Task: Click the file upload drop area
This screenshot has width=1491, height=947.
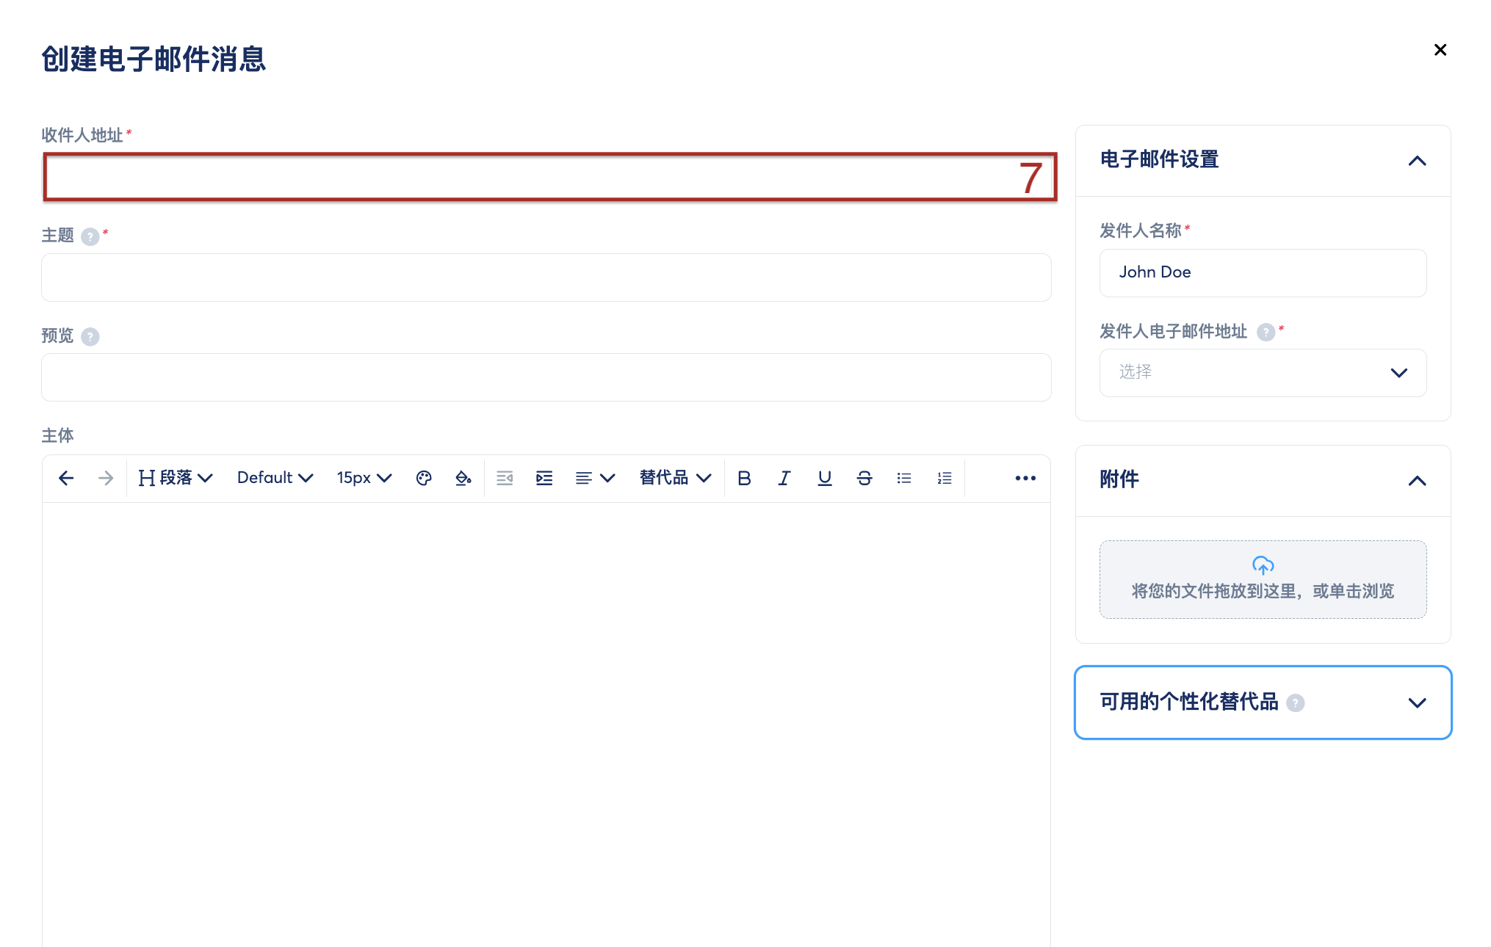Action: pyautogui.click(x=1263, y=579)
